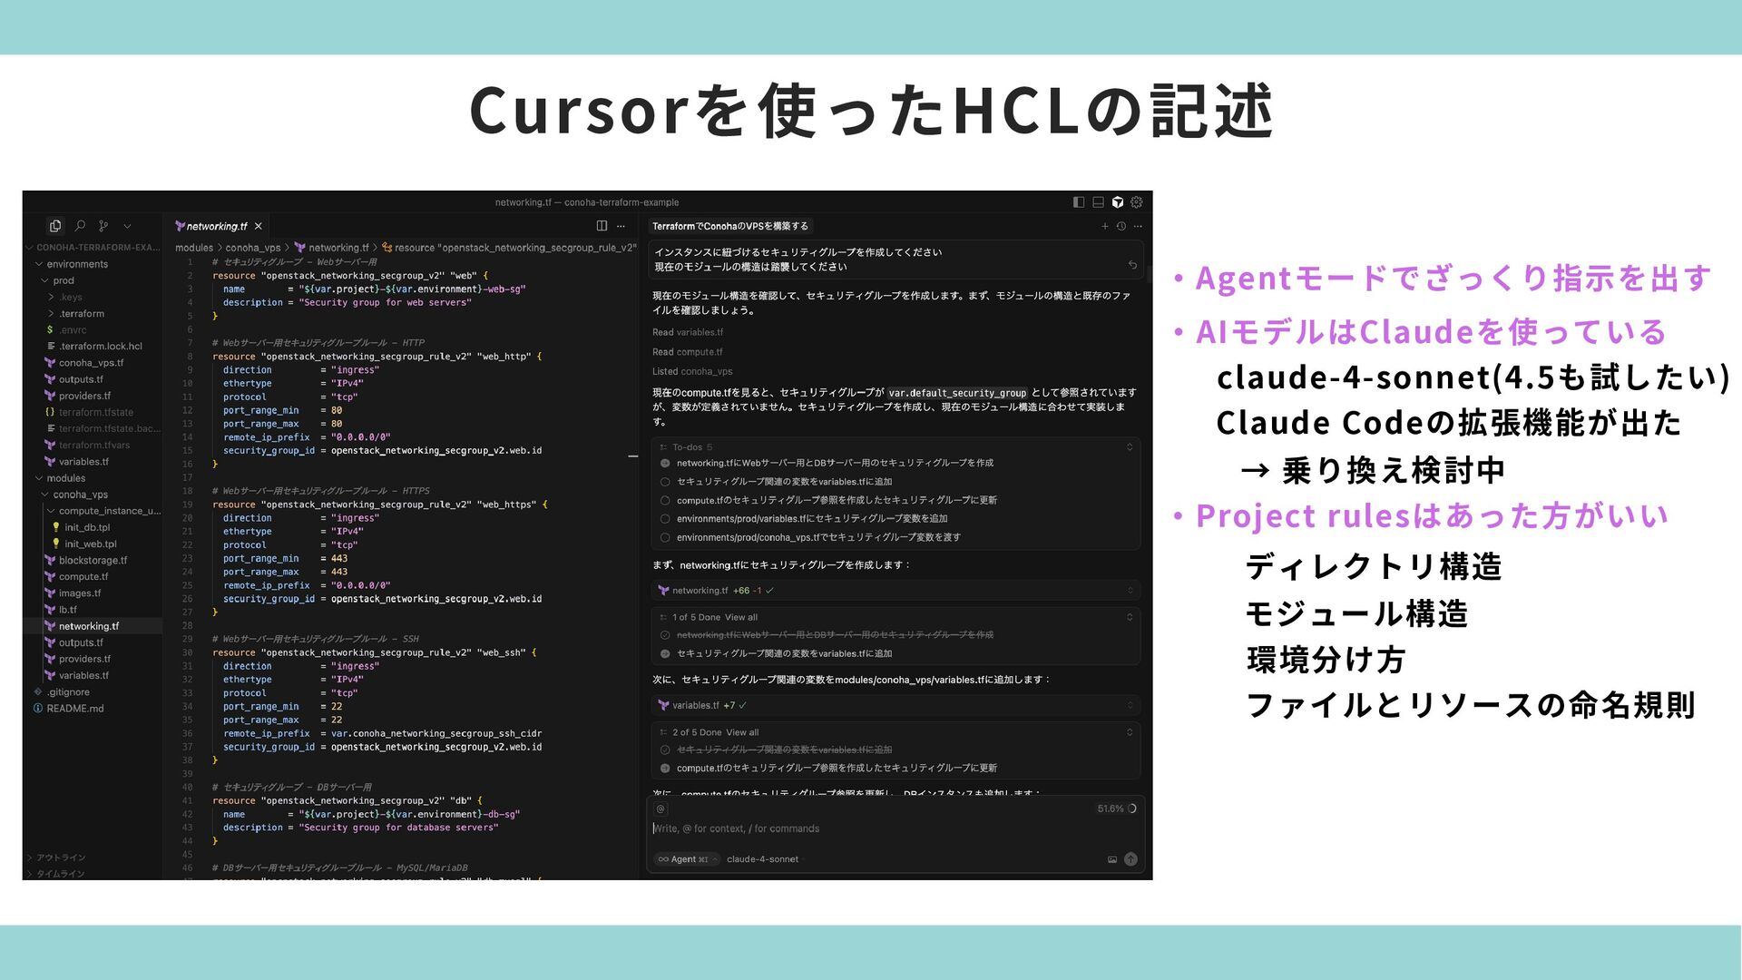
Task: Open chat history clock icon
Action: (1121, 226)
